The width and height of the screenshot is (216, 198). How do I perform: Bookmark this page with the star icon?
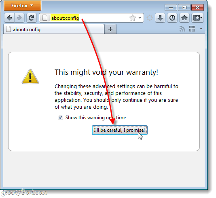click(x=133, y=18)
